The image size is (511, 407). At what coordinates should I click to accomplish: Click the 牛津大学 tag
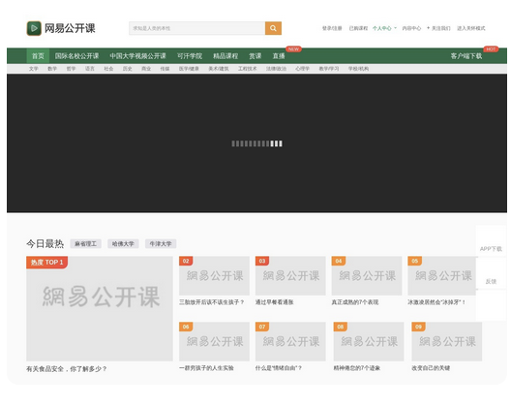coord(161,244)
